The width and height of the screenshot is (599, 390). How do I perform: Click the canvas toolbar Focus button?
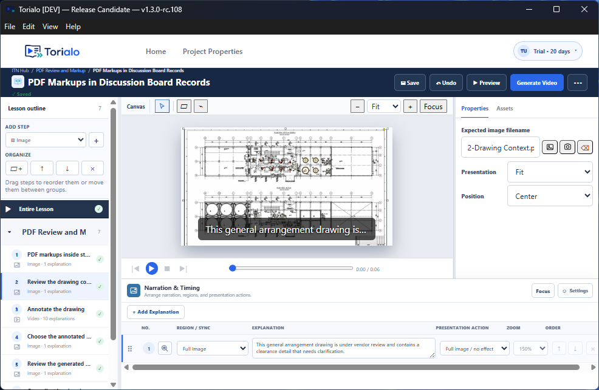tap(433, 107)
